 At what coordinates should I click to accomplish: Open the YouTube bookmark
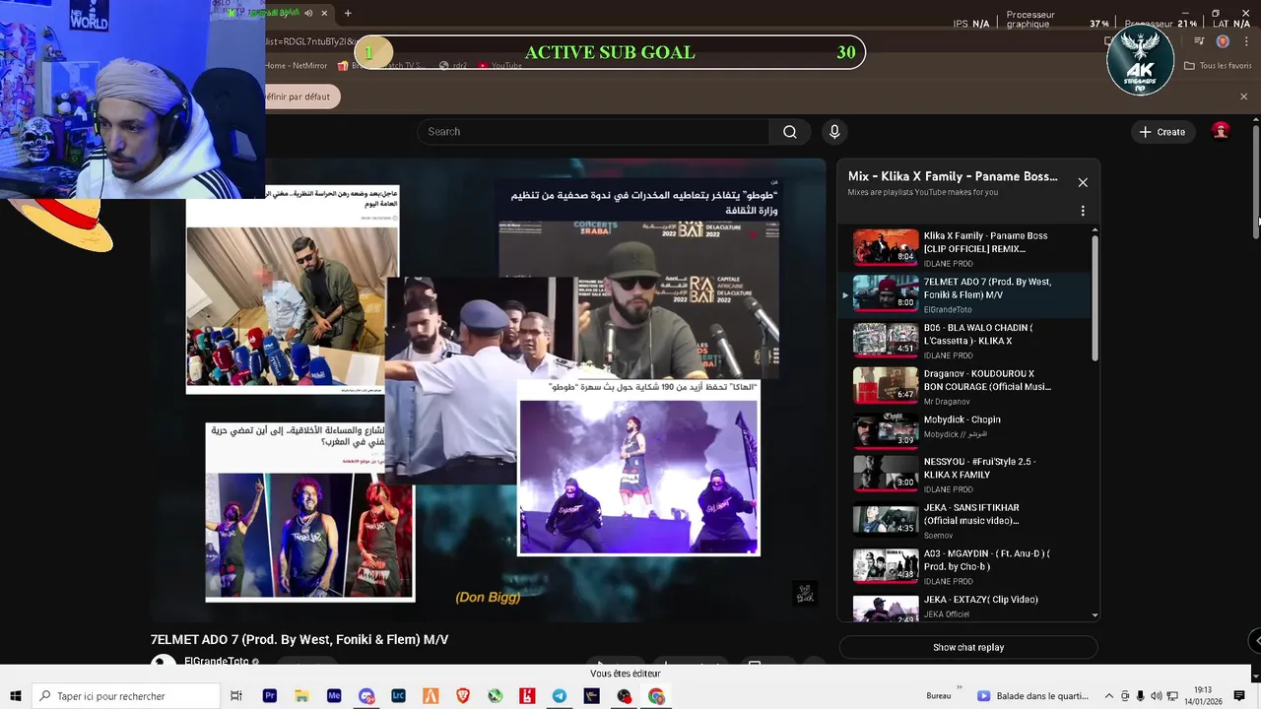pyautogui.click(x=500, y=66)
